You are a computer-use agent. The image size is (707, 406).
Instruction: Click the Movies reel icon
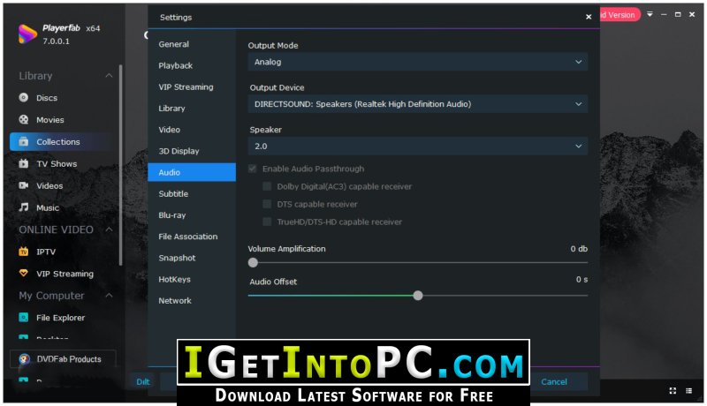24,120
